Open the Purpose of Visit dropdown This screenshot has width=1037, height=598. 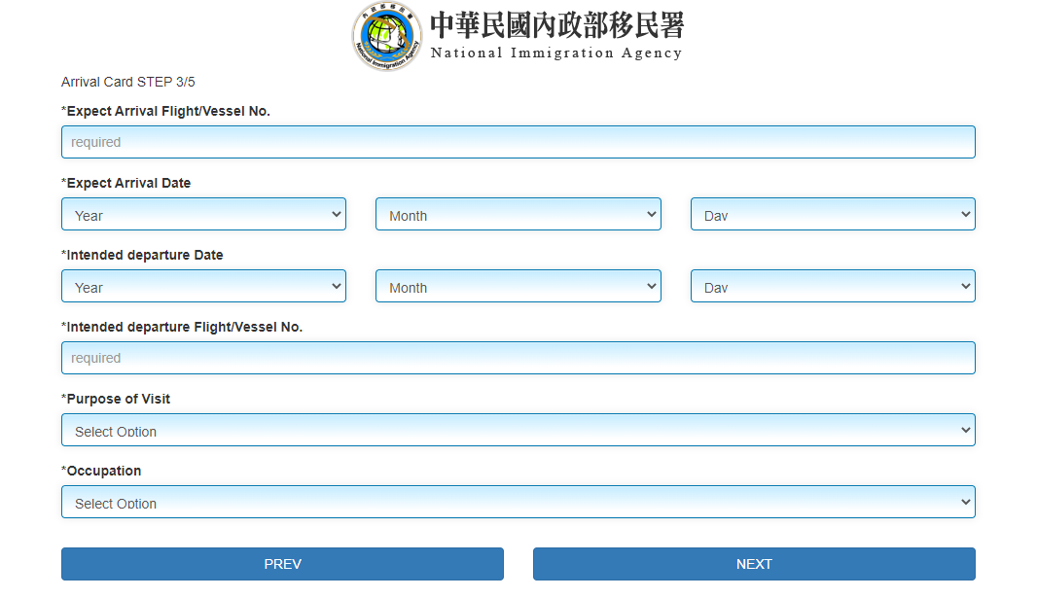click(518, 430)
